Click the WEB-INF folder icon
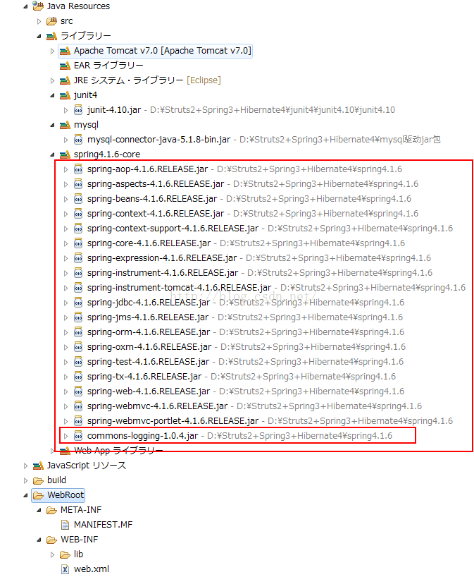The width and height of the screenshot is (474, 577). coord(51,540)
